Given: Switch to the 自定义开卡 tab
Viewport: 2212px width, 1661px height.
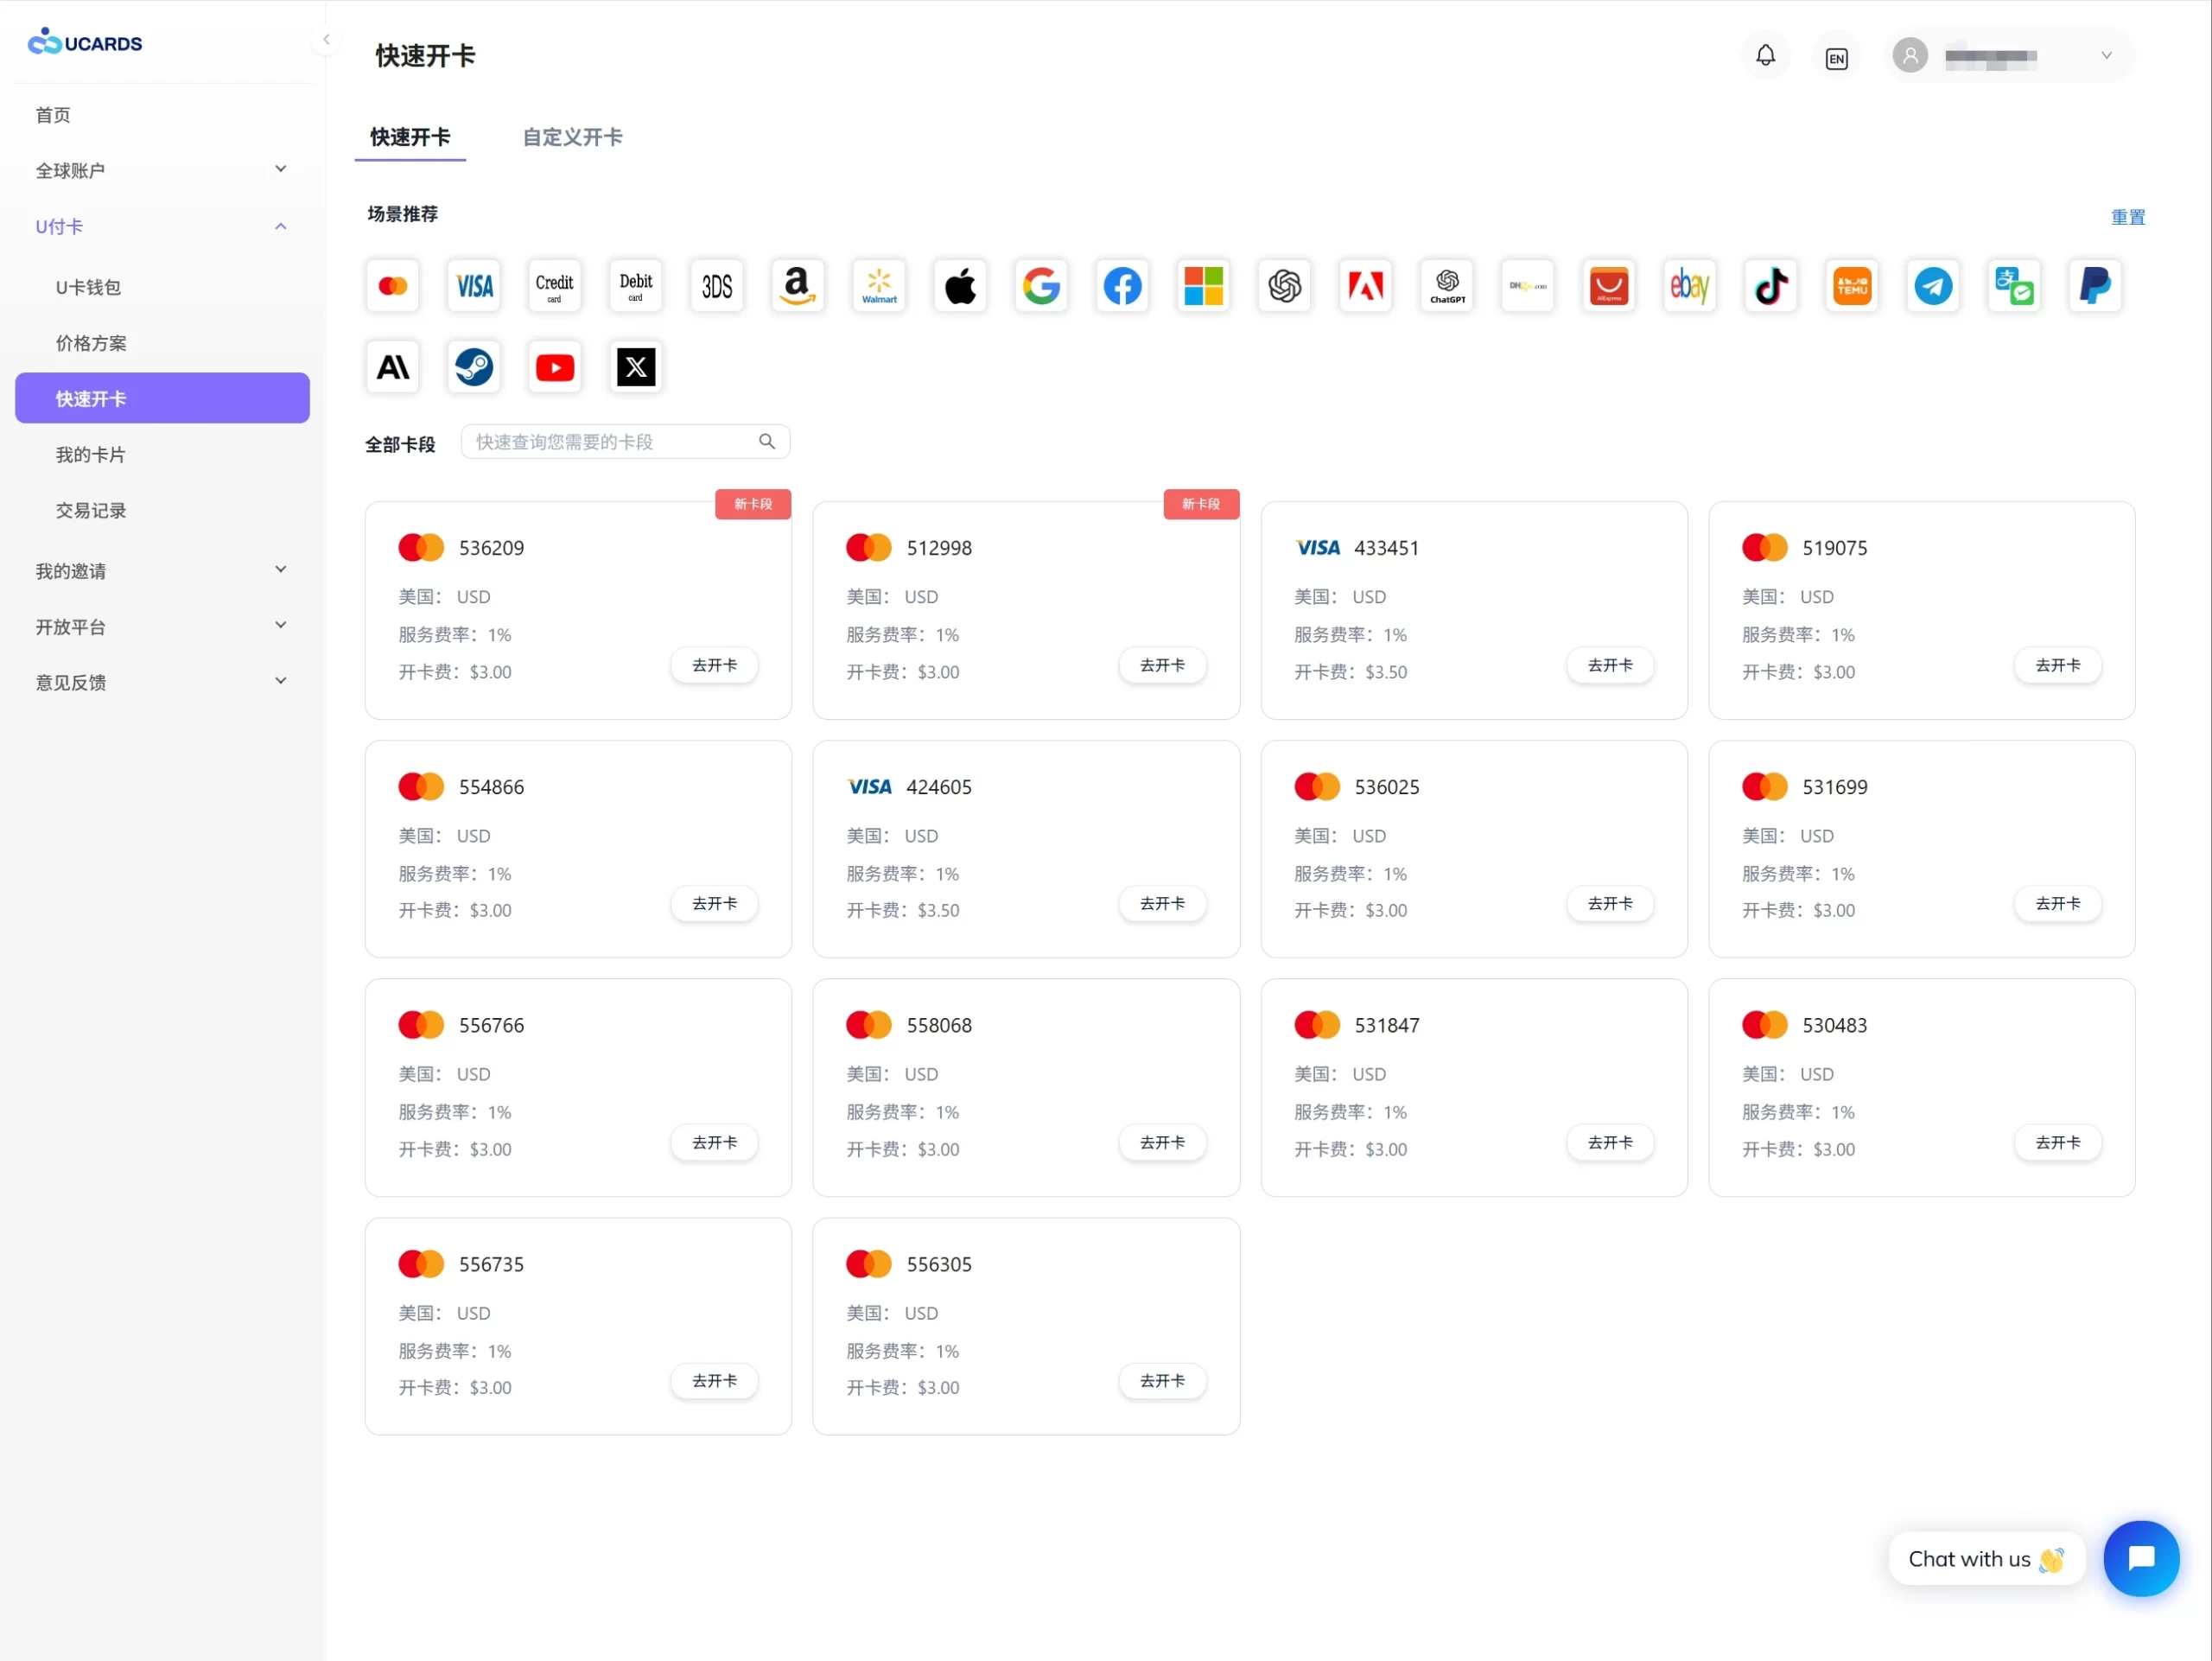Looking at the screenshot, I should (572, 137).
